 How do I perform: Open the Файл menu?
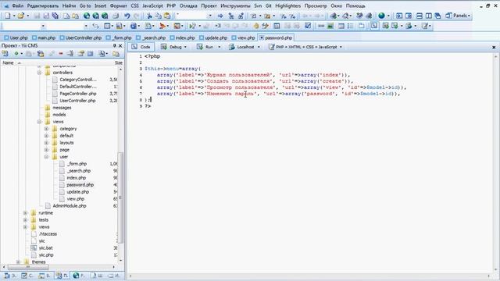tap(18, 5)
